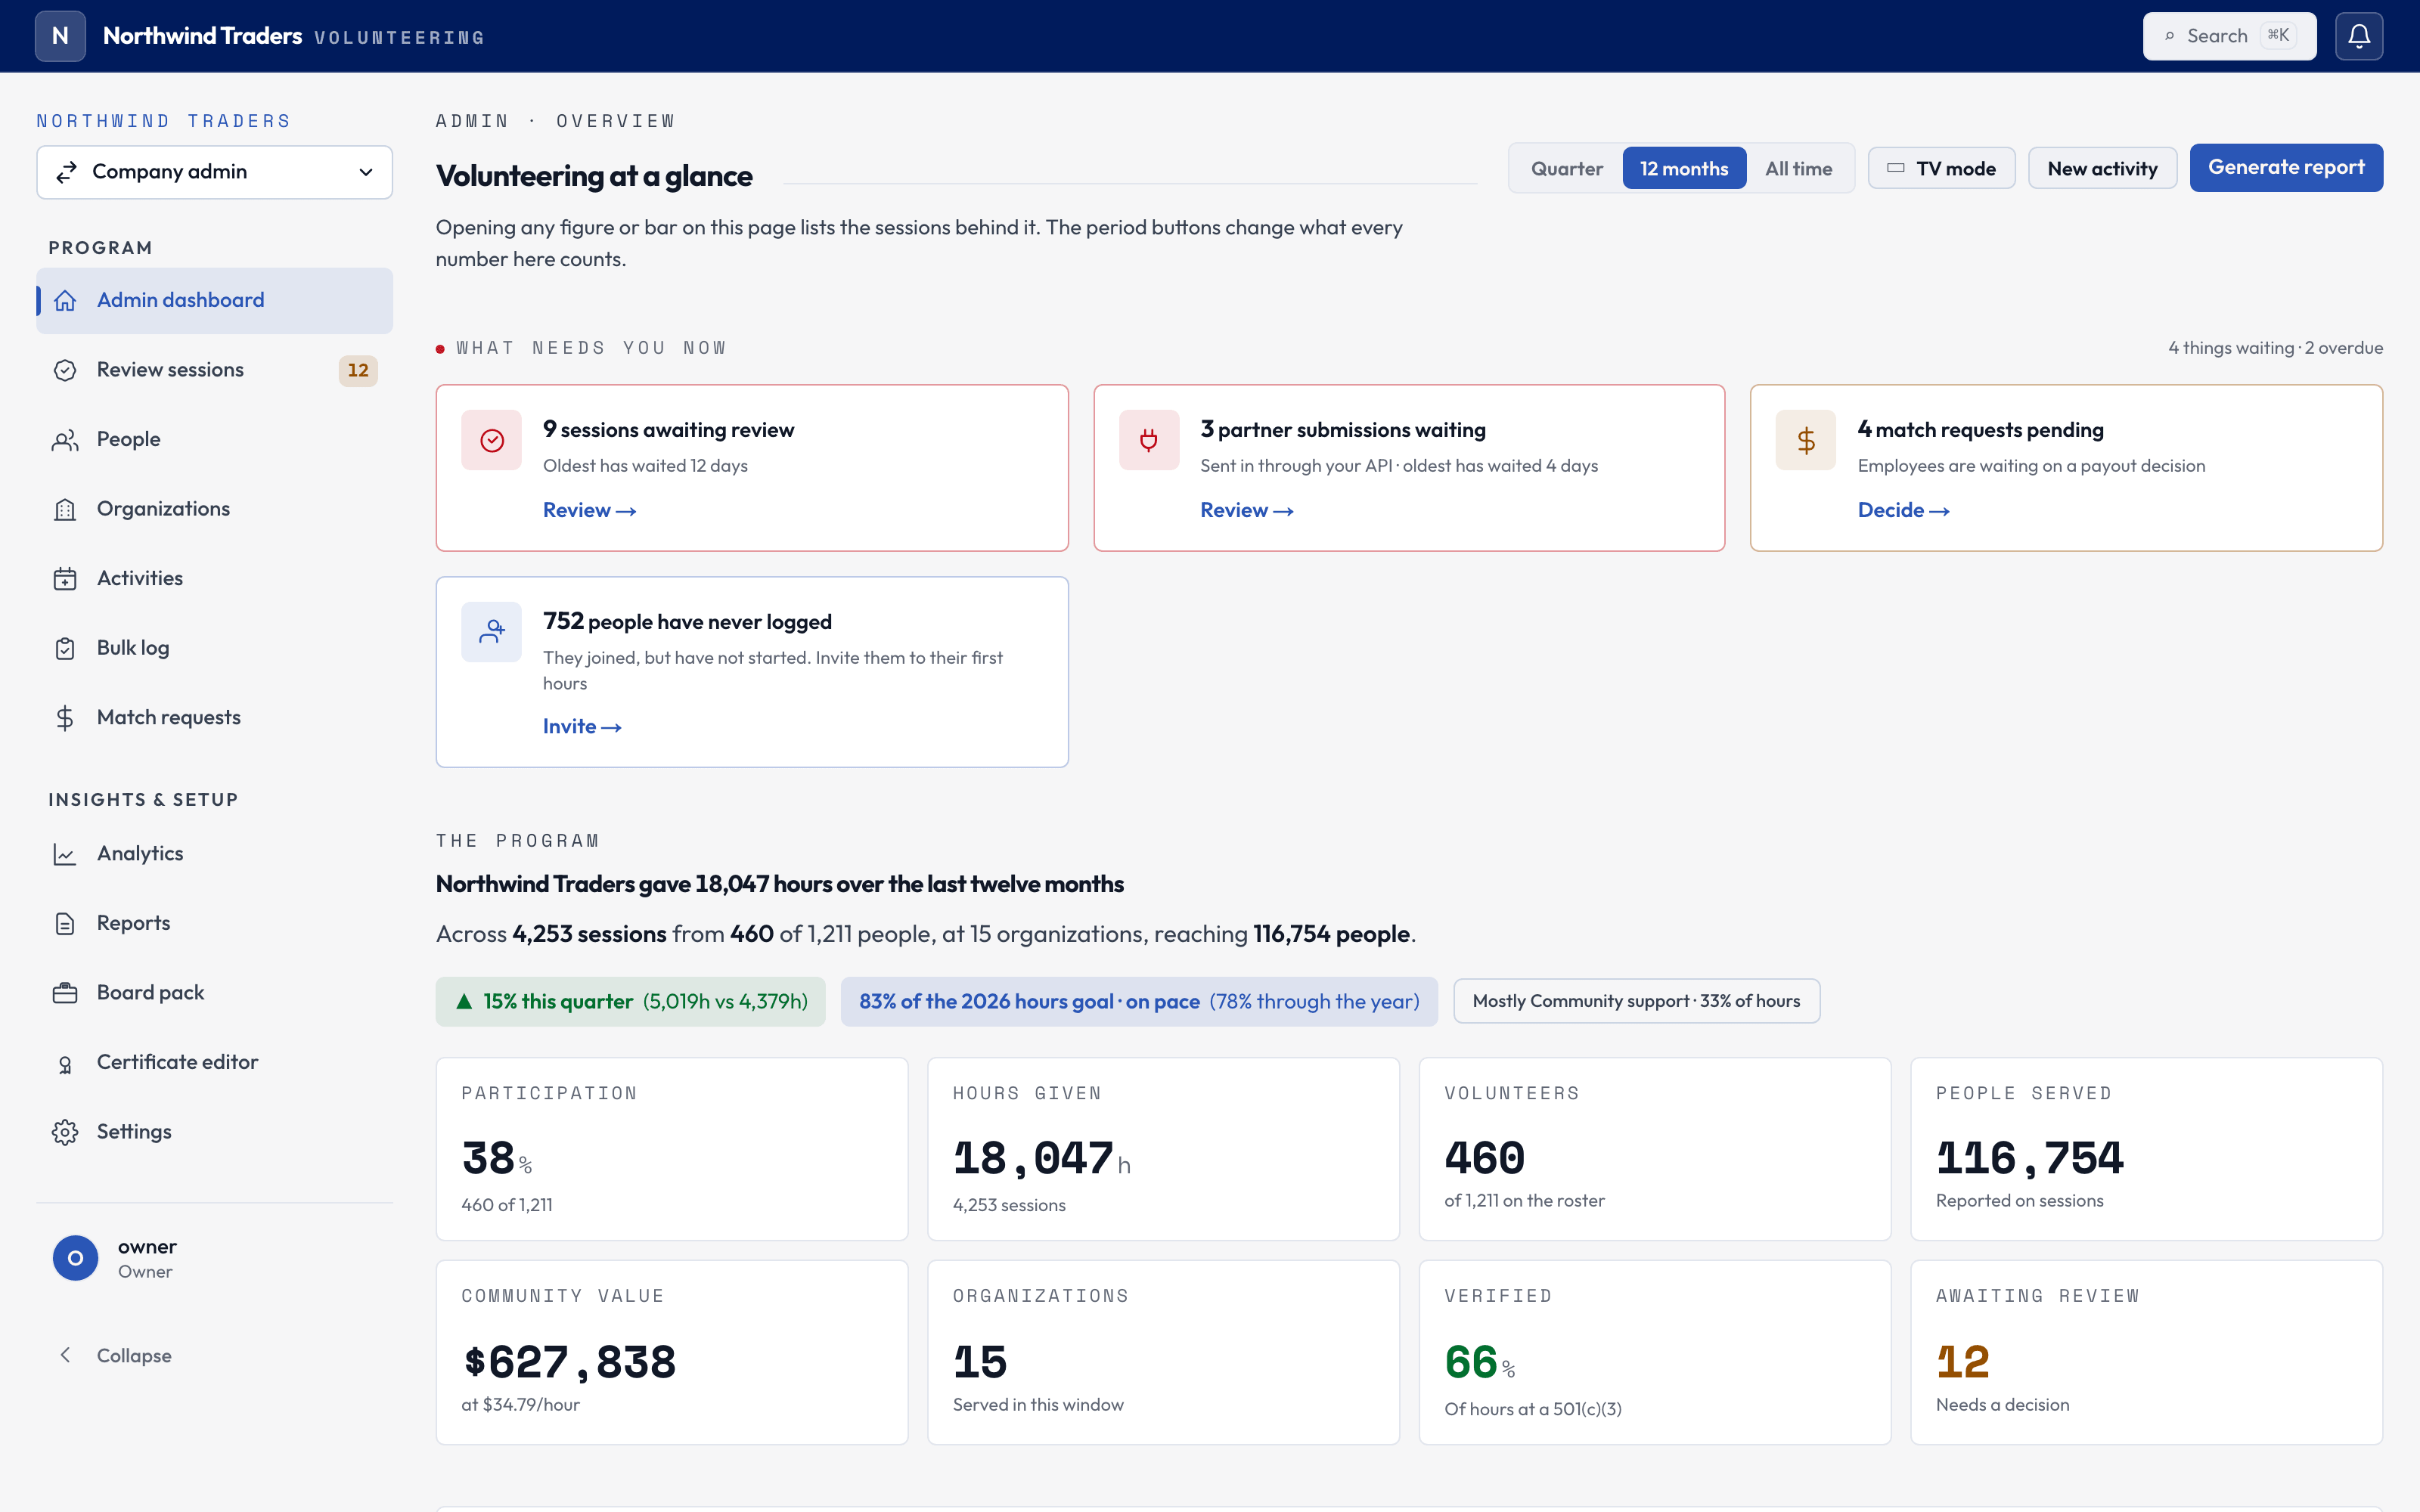Click the Activities calendar icon

click(x=65, y=579)
